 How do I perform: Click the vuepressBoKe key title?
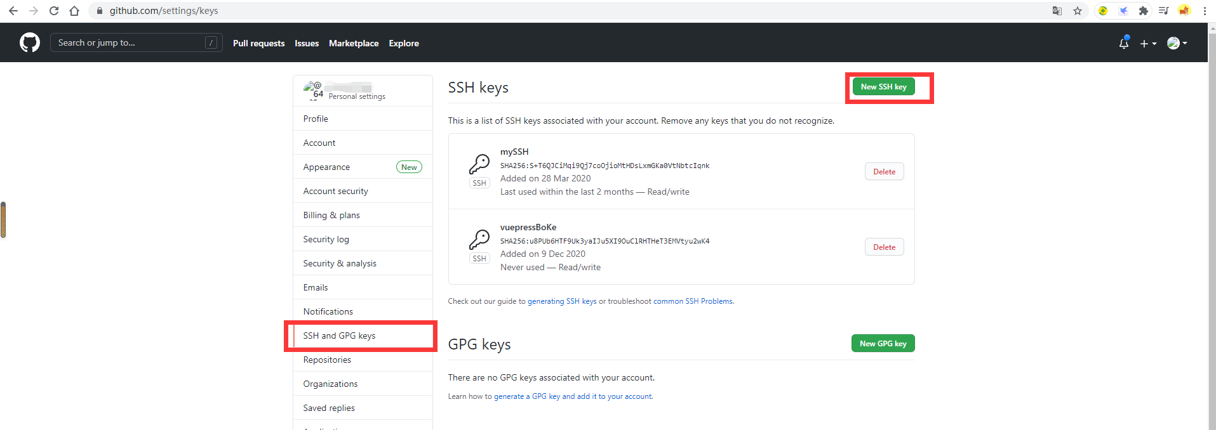tap(528, 227)
